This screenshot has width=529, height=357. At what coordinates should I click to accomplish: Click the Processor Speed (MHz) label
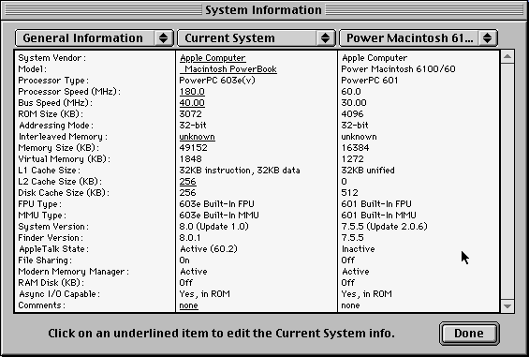point(69,92)
